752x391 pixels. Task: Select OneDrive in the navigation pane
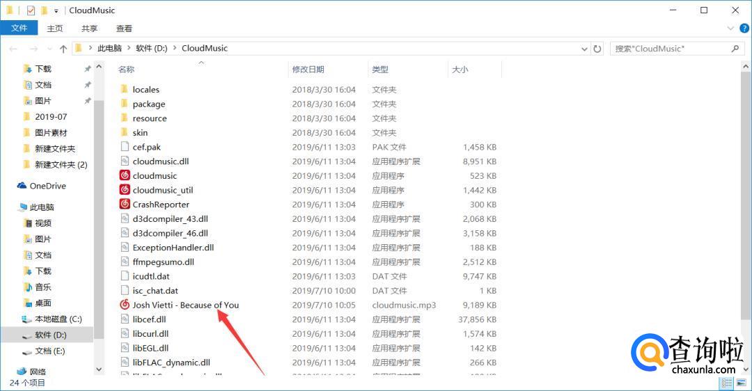pyautogui.click(x=47, y=186)
